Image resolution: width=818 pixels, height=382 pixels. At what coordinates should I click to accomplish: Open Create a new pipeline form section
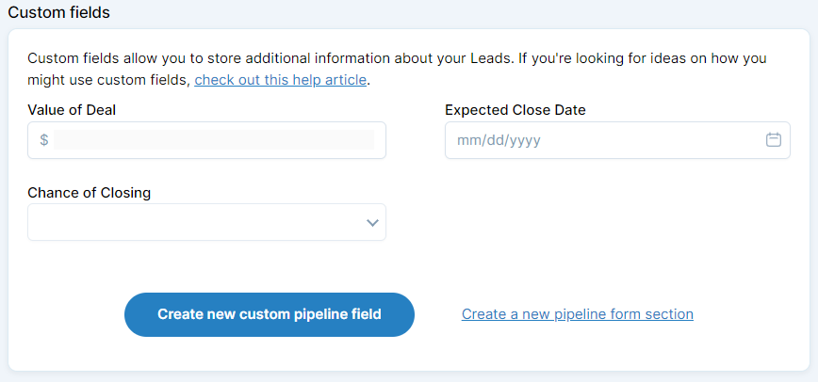[578, 314]
